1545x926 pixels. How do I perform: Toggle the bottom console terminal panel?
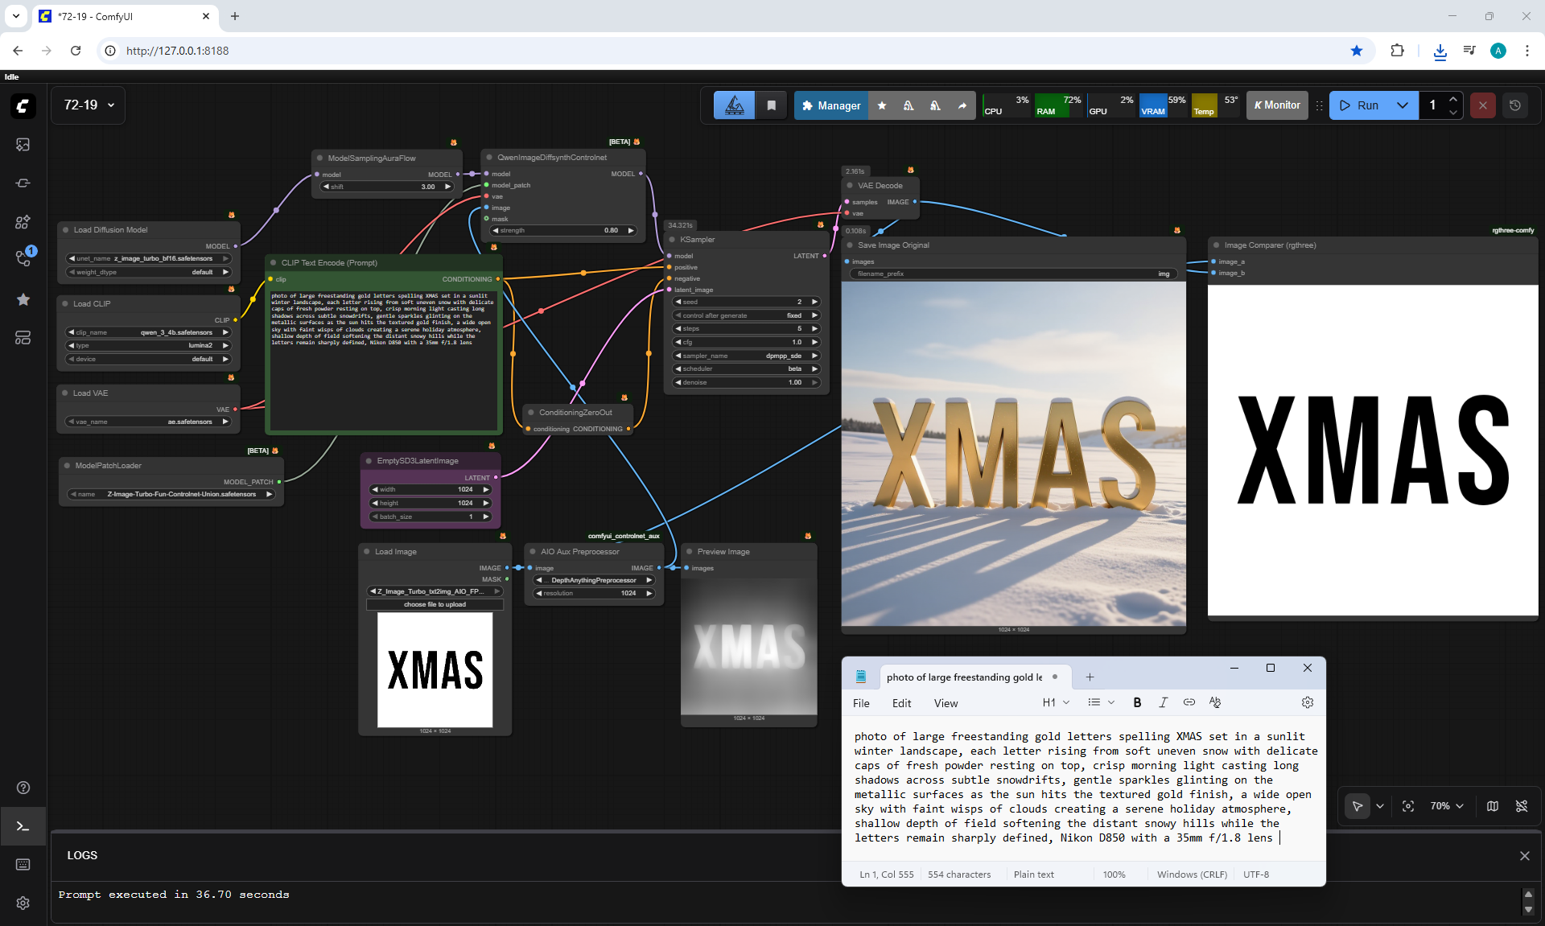click(23, 826)
